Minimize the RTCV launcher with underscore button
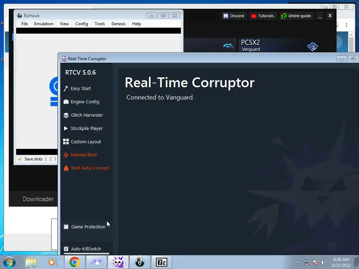The width and height of the screenshot is (359, 269). click(x=320, y=16)
